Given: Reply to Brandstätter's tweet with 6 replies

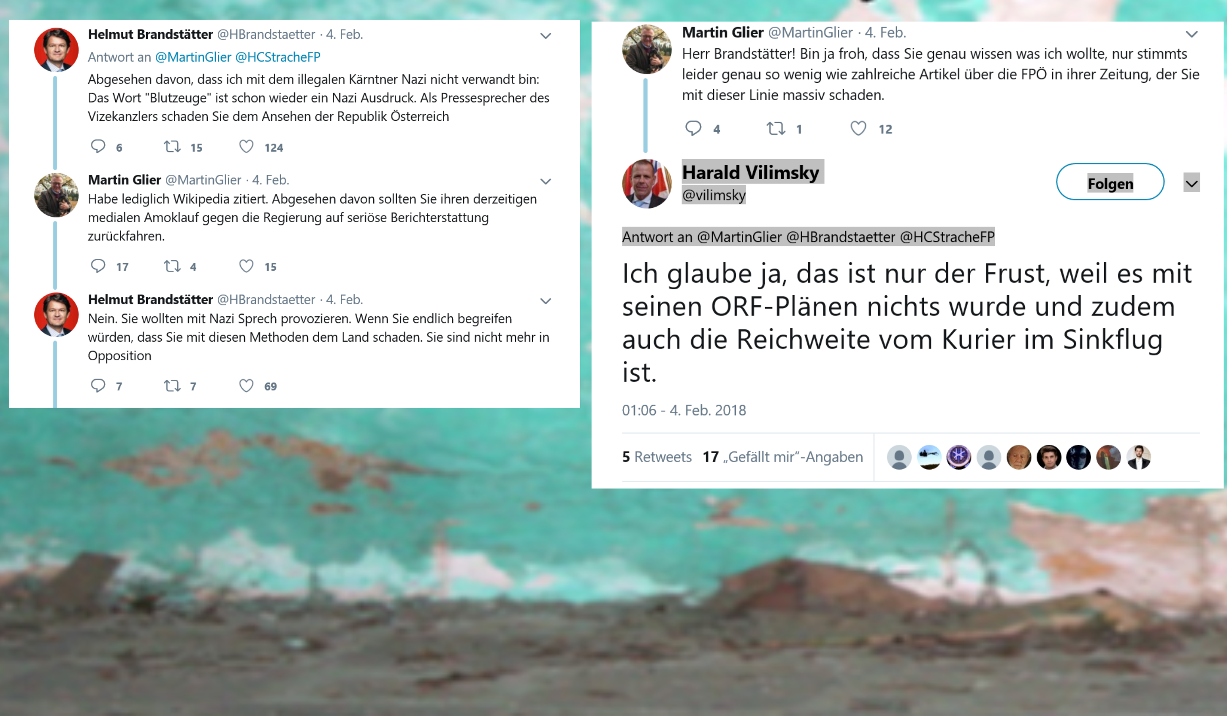Looking at the screenshot, I should coord(98,147).
